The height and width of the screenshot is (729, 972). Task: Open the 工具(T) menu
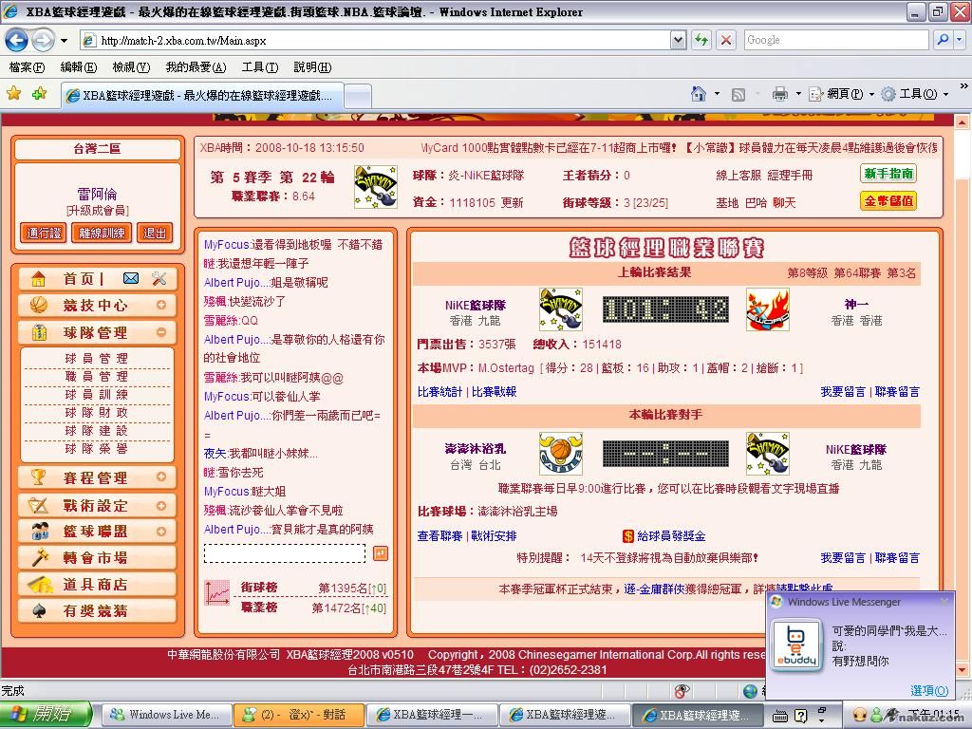[260, 67]
